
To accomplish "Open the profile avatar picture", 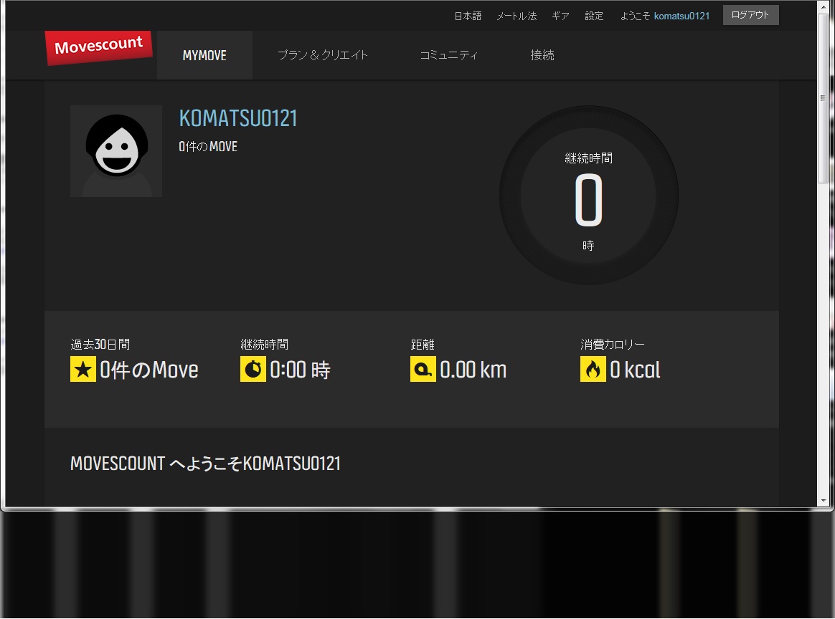I will (x=116, y=151).
